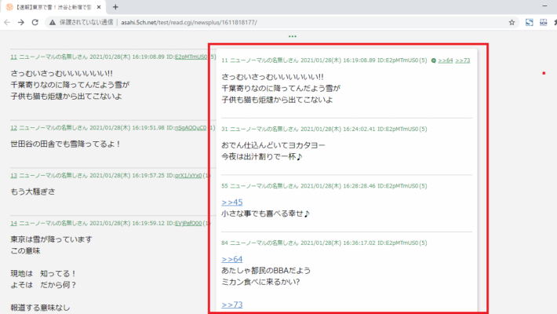Click text もう大騒ぎさ in post 13

pos(33,192)
